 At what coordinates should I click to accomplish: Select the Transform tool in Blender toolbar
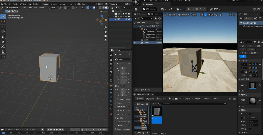(x=3, y=41)
